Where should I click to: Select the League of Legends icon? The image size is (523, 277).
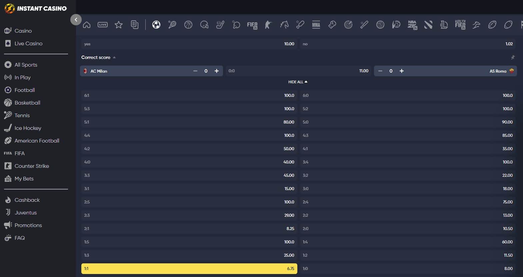point(444,25)
